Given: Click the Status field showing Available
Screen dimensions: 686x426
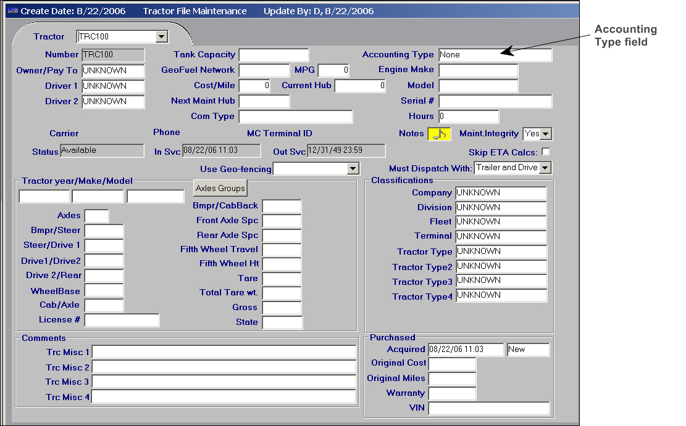Looking at the screenshot, I should click(x=102, y=151).
